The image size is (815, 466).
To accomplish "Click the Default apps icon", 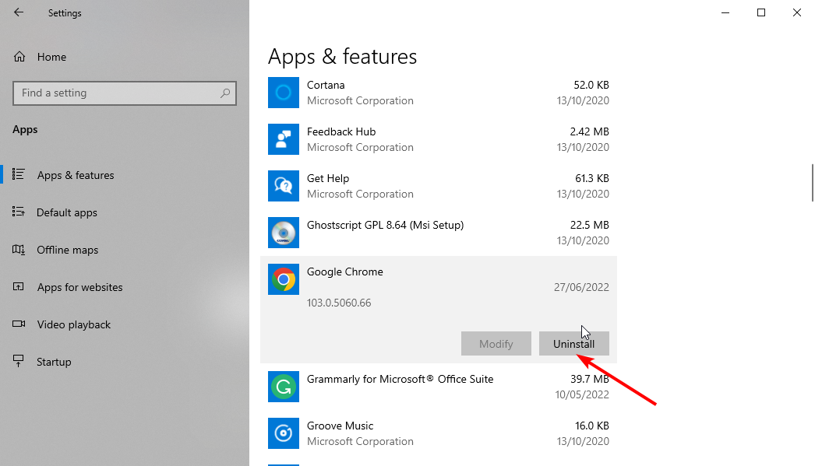I will point(19,212).
